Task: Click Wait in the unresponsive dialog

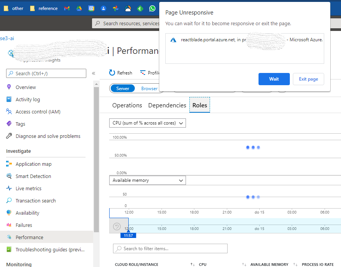Action: [274, 79]
